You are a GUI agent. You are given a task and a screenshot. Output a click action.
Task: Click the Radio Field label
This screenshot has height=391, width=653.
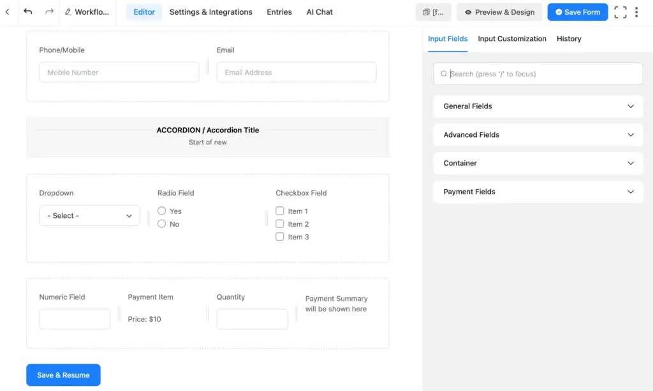pos(176,193)
